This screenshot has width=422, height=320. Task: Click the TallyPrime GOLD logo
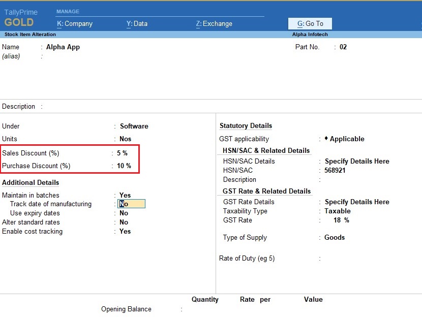tap(21, 18)
